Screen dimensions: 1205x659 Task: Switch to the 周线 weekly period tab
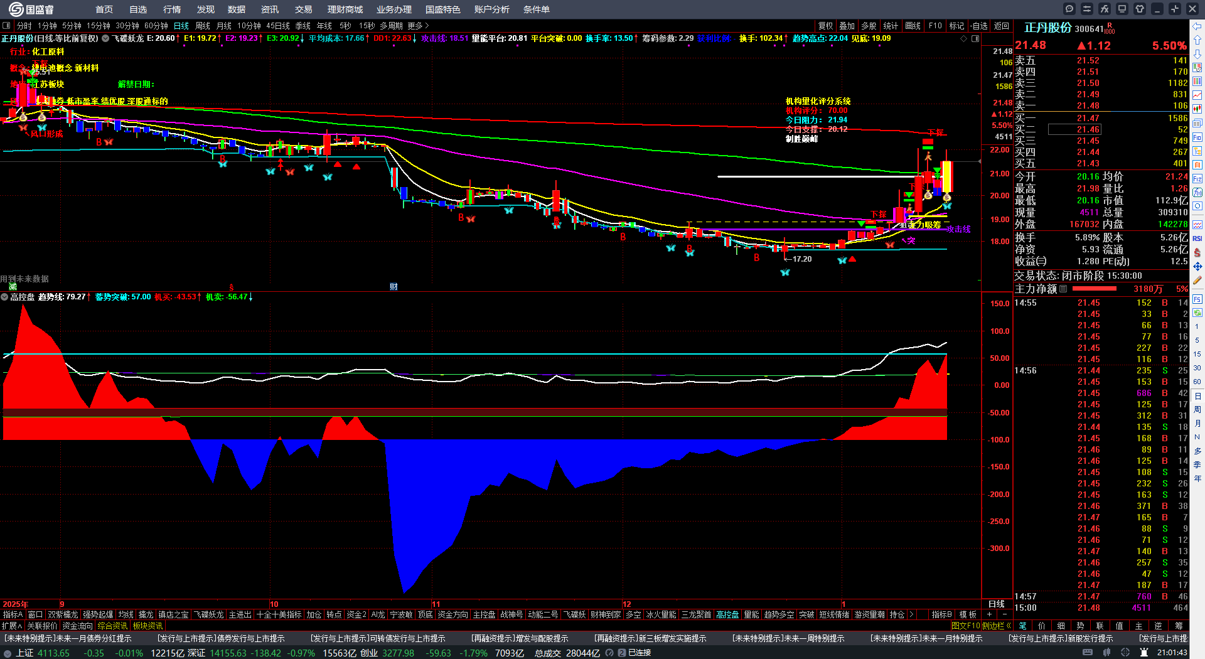tap(203, 26)
